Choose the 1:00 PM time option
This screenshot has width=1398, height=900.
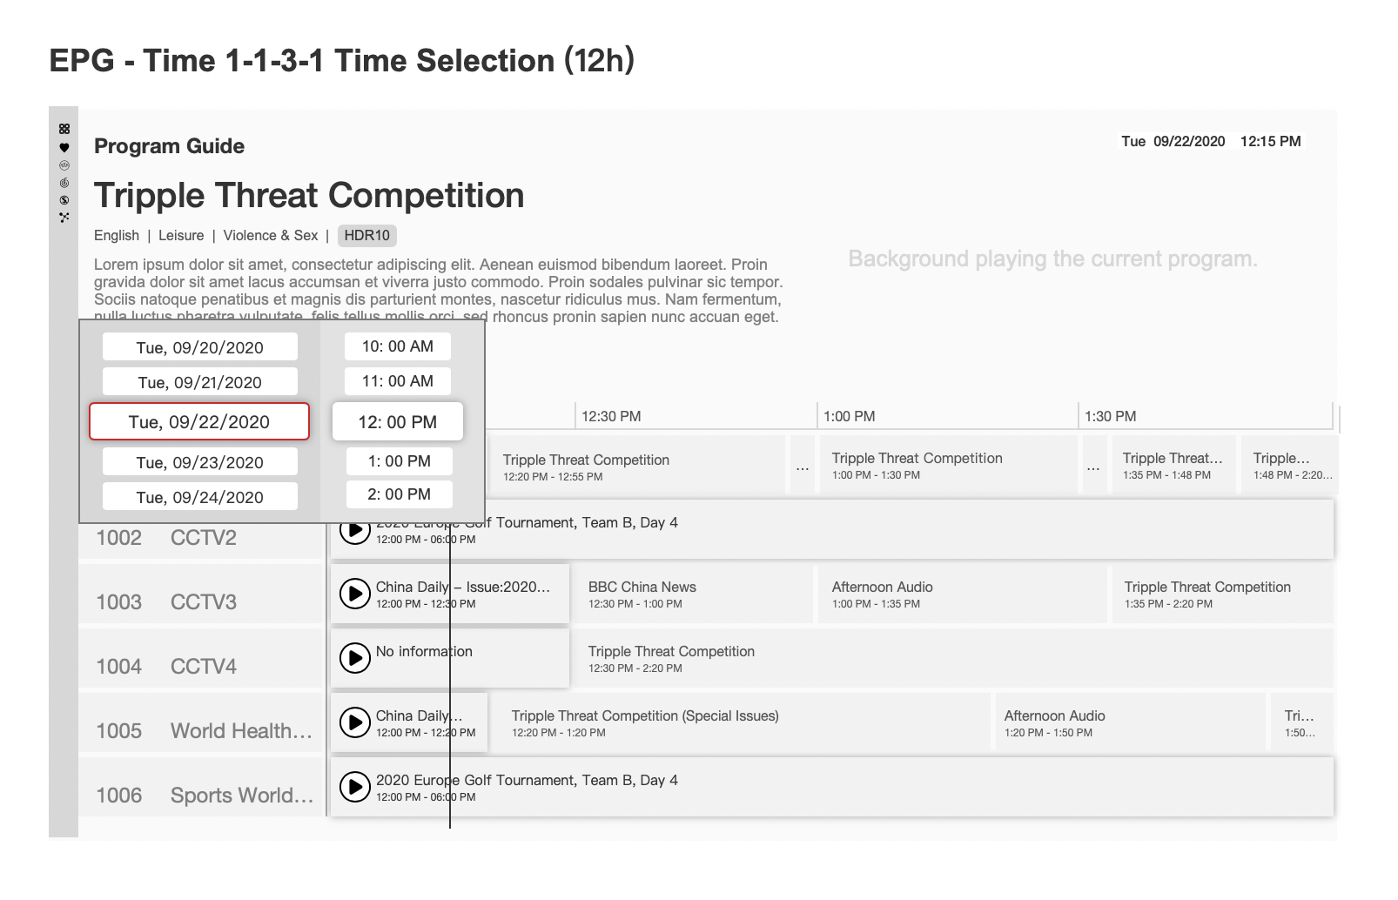coord(399,461)
